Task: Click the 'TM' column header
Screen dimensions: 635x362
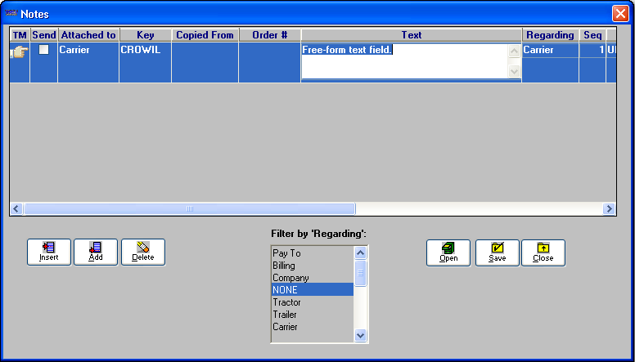Action: click(20, 35)
